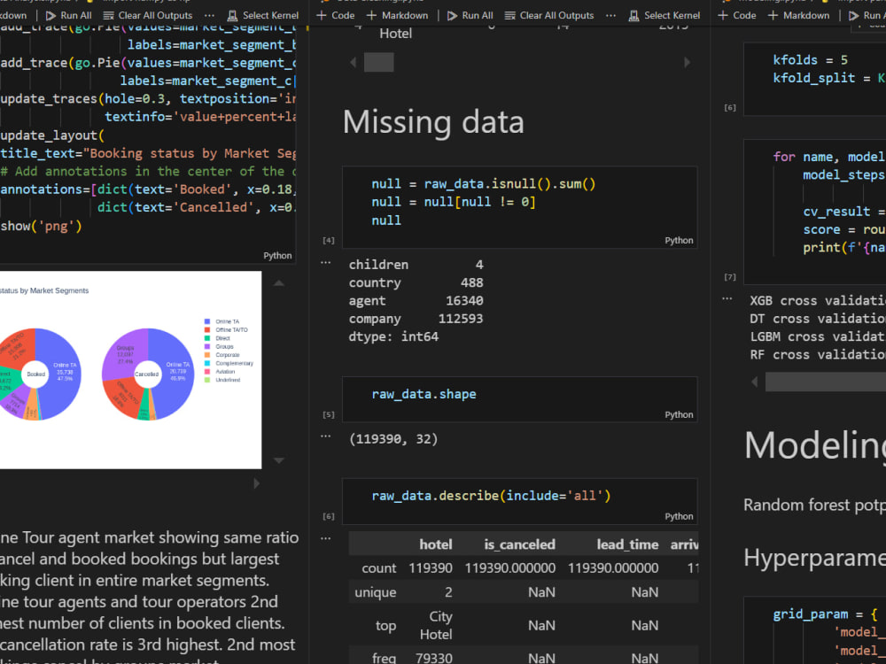This screenshot has width=886, height=664.
Task: Open output options ellipsis next to cross validation output
Action: [x=727, y=298]
